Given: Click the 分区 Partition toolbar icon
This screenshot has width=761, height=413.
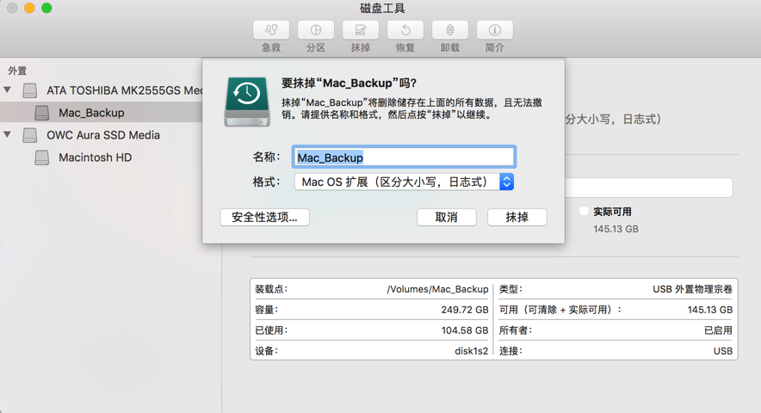Looking at the screenshot, I should [x=316, y=30].
